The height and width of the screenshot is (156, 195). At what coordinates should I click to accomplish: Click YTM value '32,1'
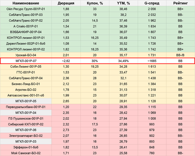tap(123, 78)
